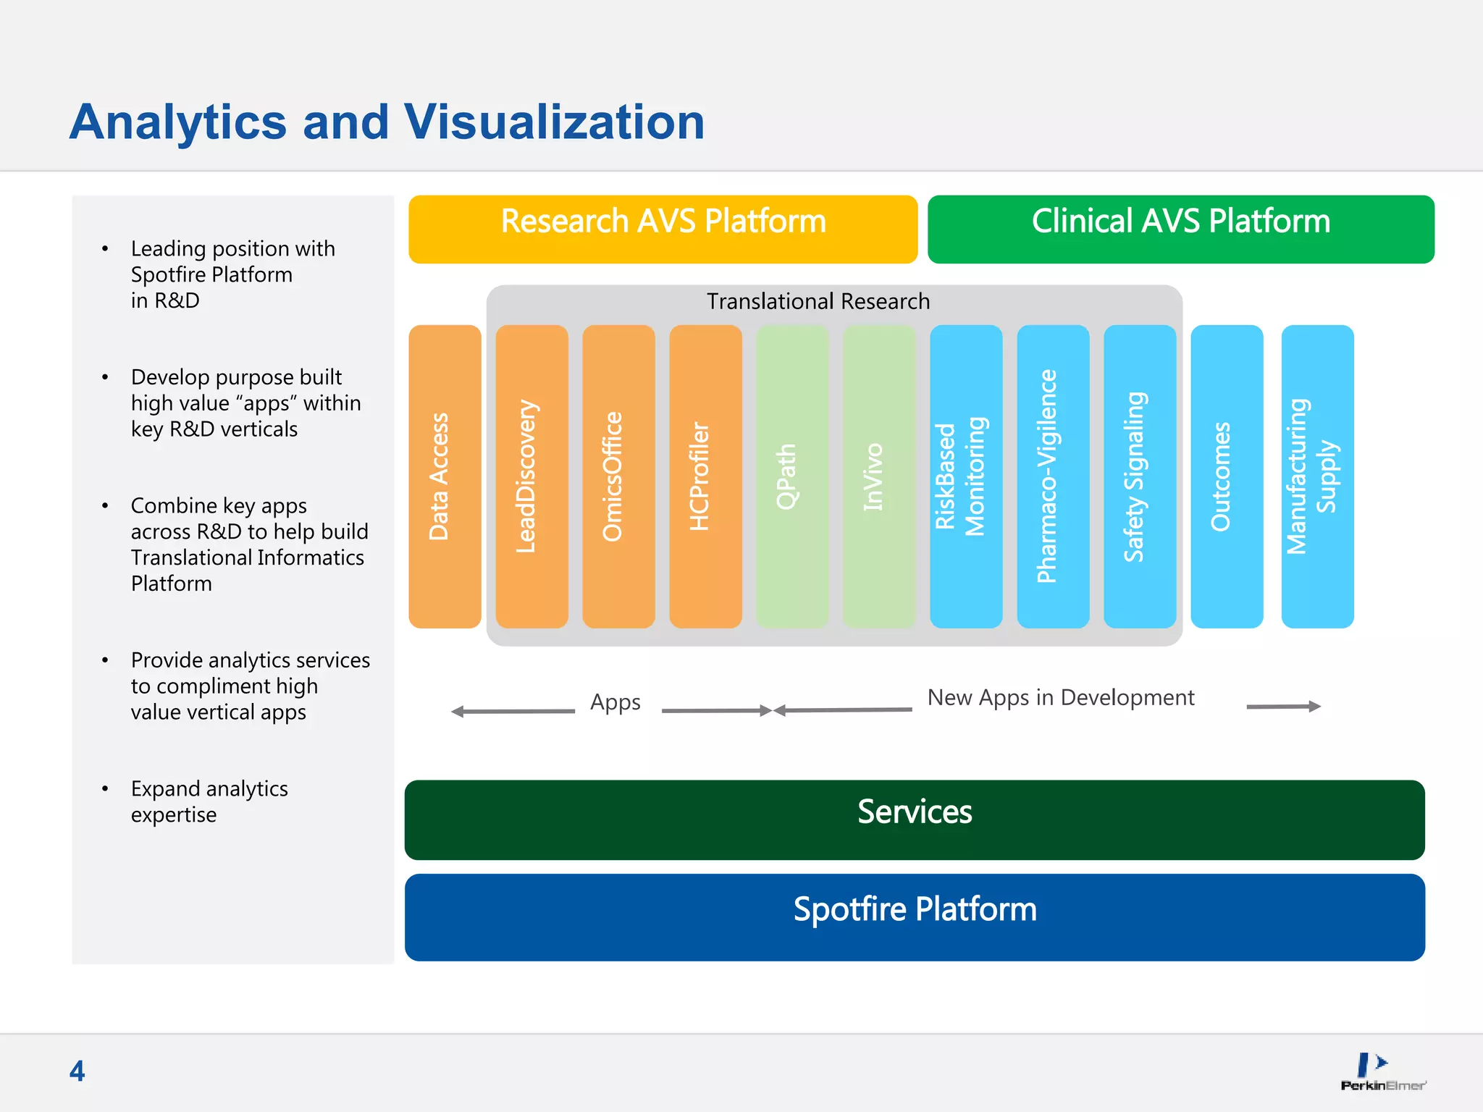Click bullet 'Provide analytics services'
1483x1112 pixels.
pyautogui.click(x=250, y=686)
